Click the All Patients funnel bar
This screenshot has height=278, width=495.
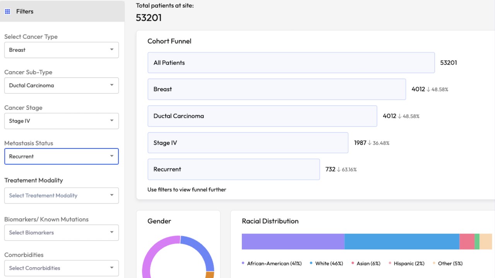pos(291,63)
